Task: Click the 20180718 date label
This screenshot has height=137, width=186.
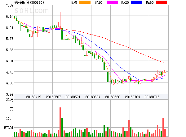Action: [x=152, y=97]
